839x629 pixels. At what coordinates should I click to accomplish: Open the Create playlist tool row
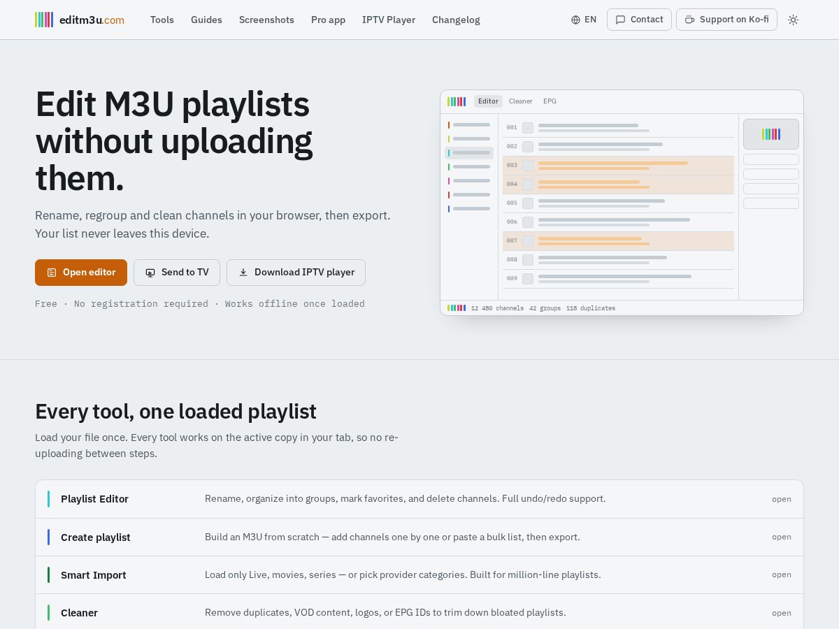pyautogui.click(x=419, y=537)
